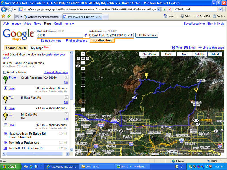Switch to Map view type

click(x=185, y=54)
